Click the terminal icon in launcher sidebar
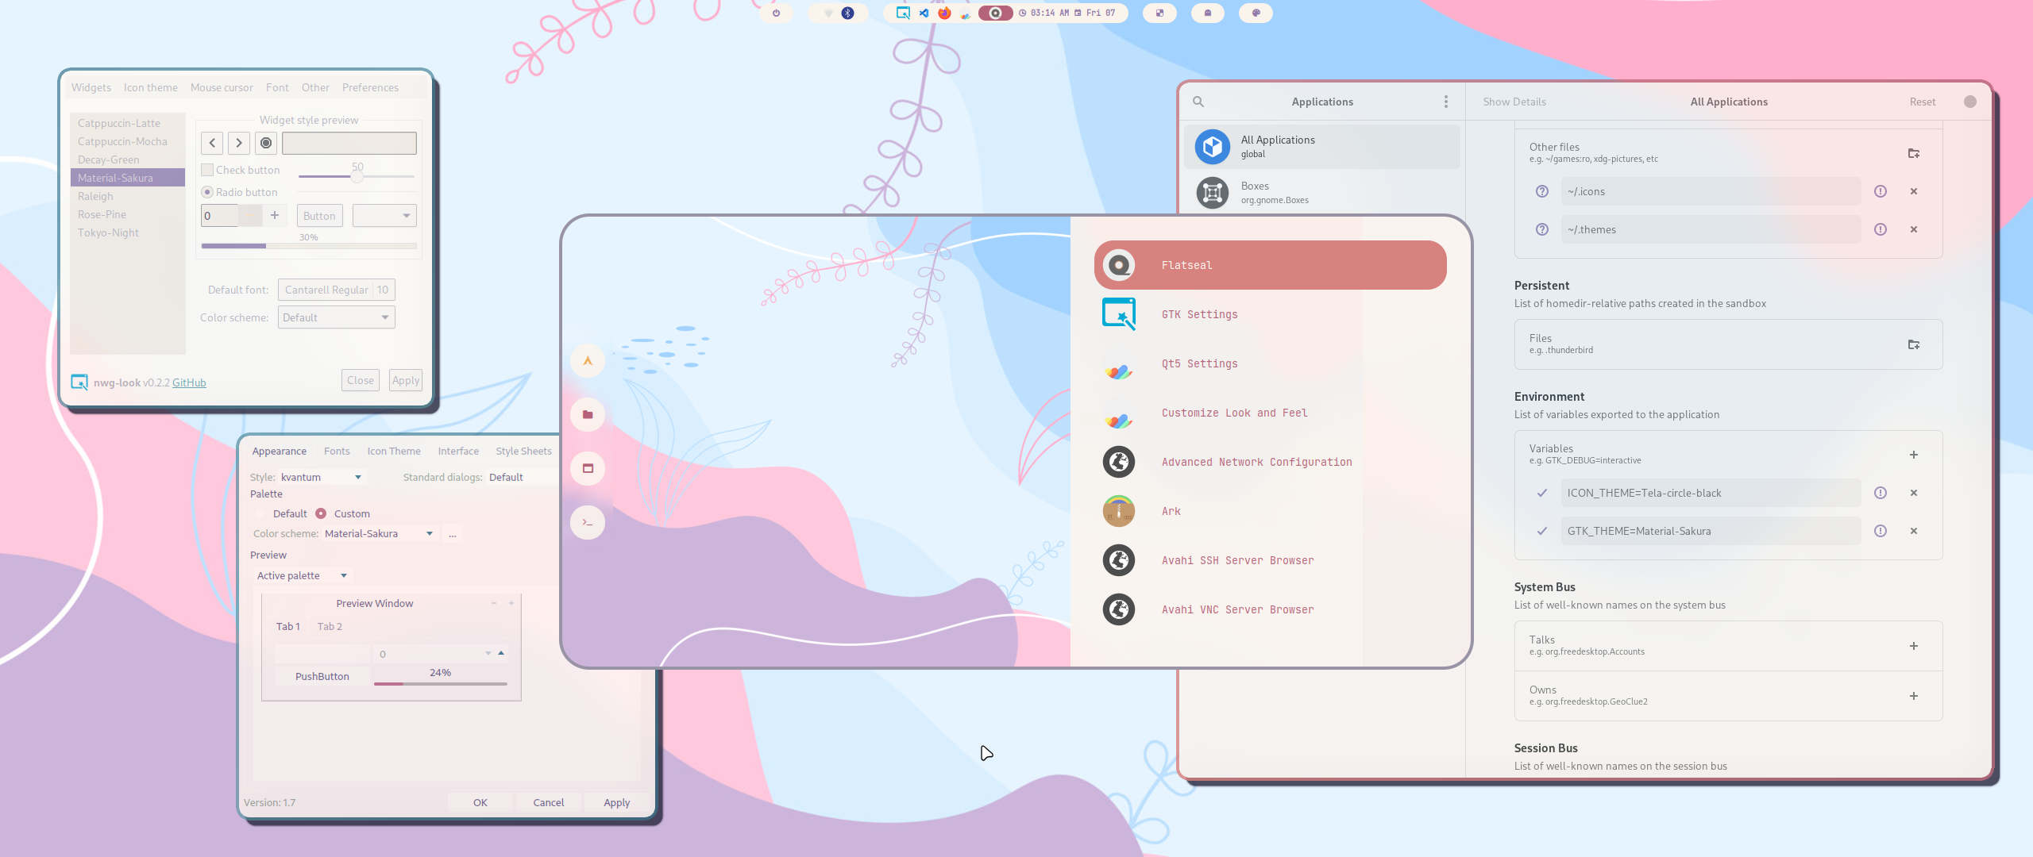Image resolution: width=2033 pixels, height=857 pixels. [588, 522]
